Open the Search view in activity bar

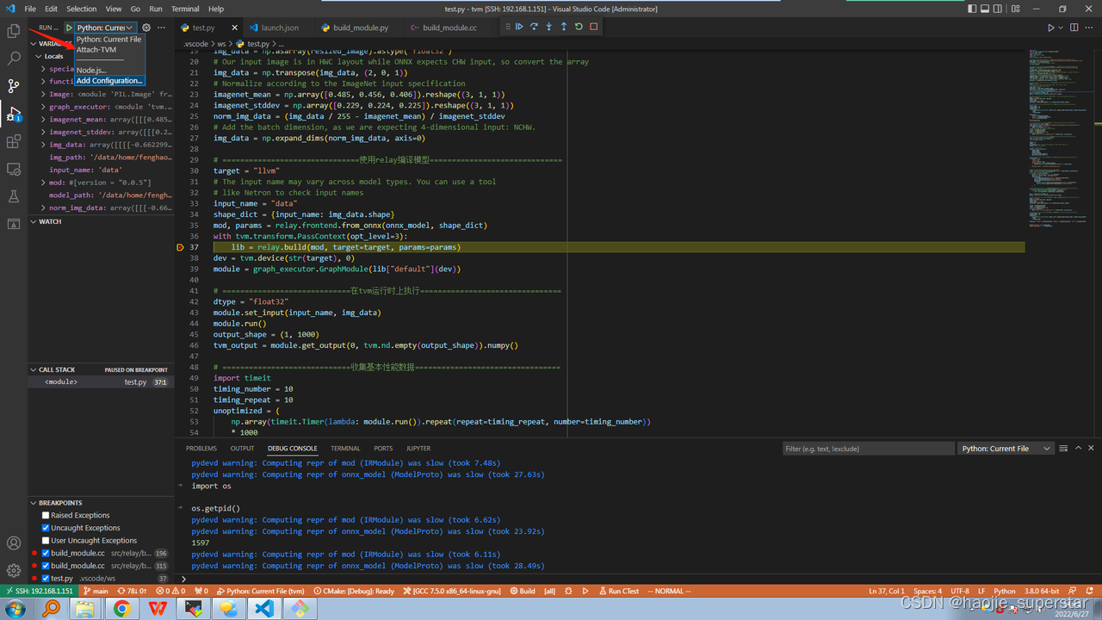tap(14, 59)
